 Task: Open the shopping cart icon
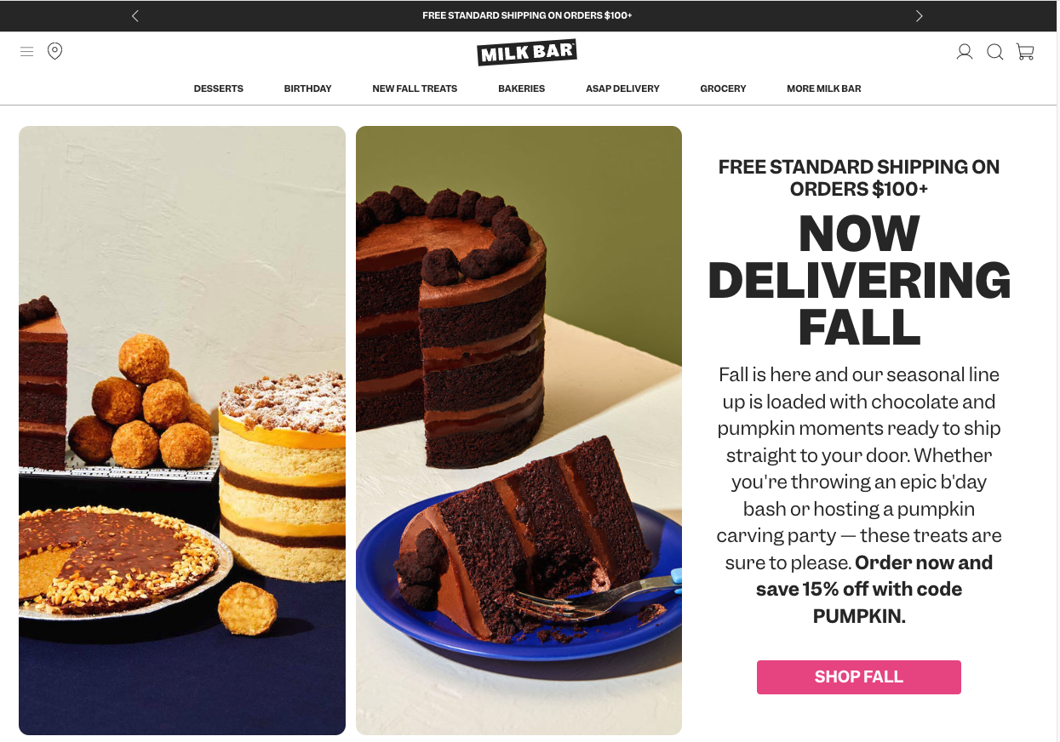tap(1025, 52)
